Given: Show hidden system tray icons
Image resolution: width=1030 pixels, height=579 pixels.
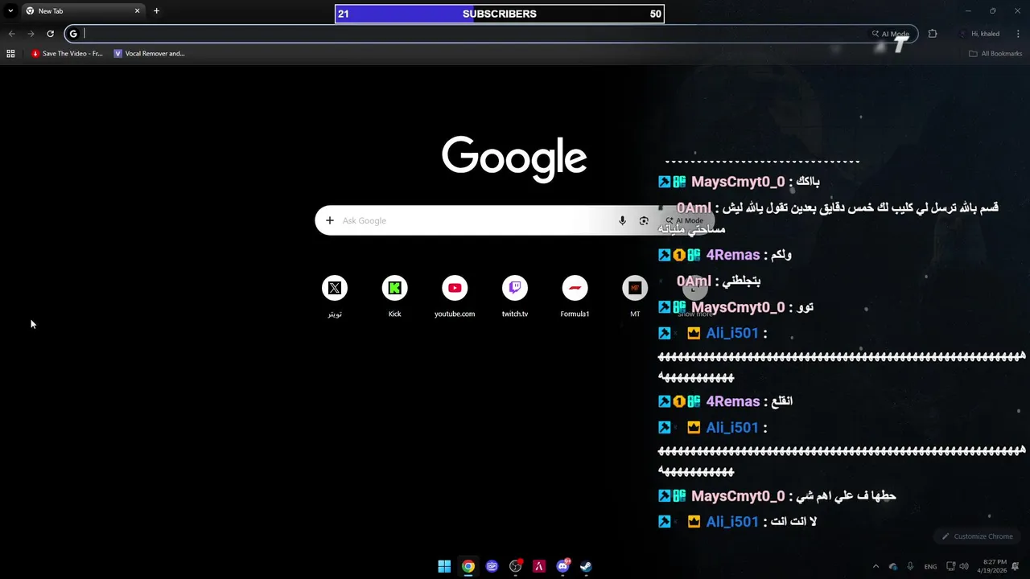Looking at the screenshot, I should (875, 566).
